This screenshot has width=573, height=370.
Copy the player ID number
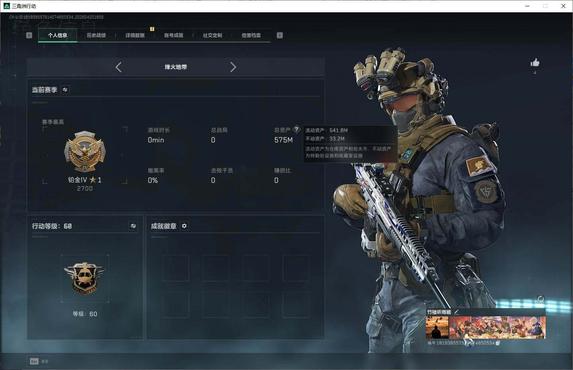pos(498,343)
